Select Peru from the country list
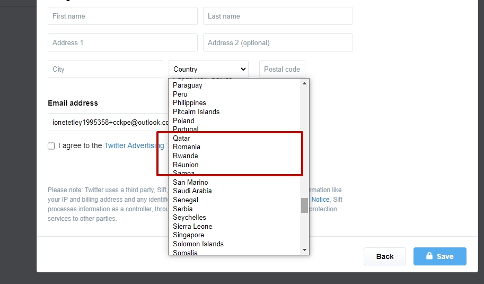 [235, 94]
